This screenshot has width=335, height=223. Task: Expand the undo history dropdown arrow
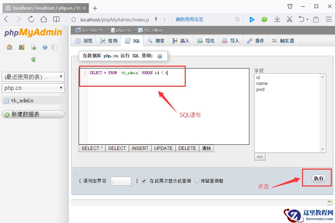(x=308, y=19)
